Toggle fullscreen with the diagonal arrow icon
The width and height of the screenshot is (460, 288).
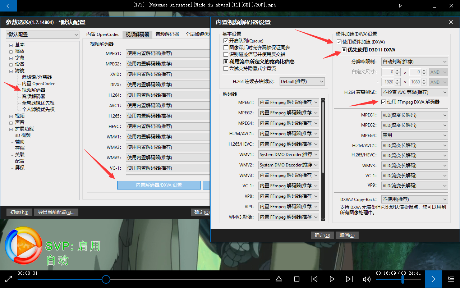(x=9, y=279)
